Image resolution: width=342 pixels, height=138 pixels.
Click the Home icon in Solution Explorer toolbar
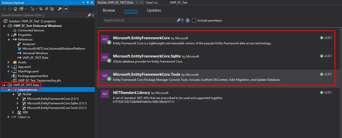pos(15,9)
